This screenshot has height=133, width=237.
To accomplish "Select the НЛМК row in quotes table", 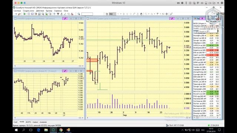I will tap(206, 62).
